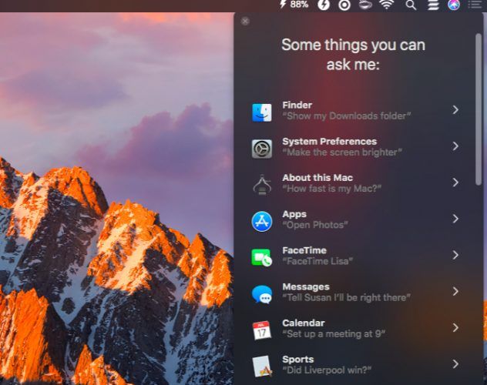Click the About this Mac title
The image size is (487, 385).
click(317, 177)
